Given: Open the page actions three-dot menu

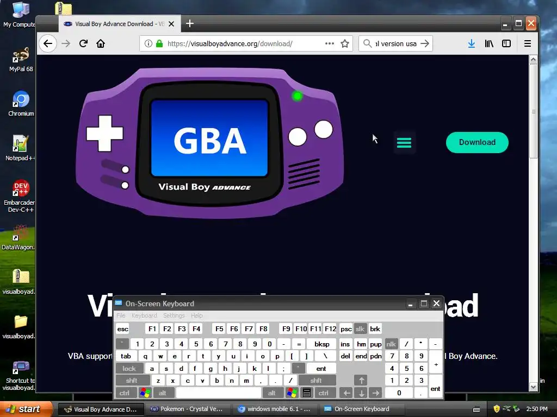Looking at the screenshot, I should pyautogui.click(x=330, y=43).
